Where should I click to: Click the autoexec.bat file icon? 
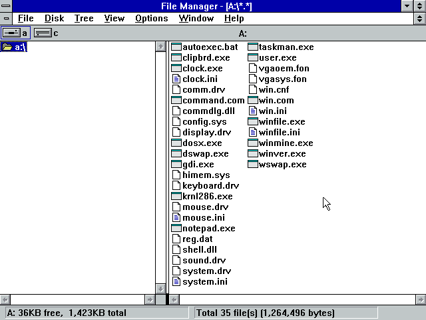coord(176,47)
